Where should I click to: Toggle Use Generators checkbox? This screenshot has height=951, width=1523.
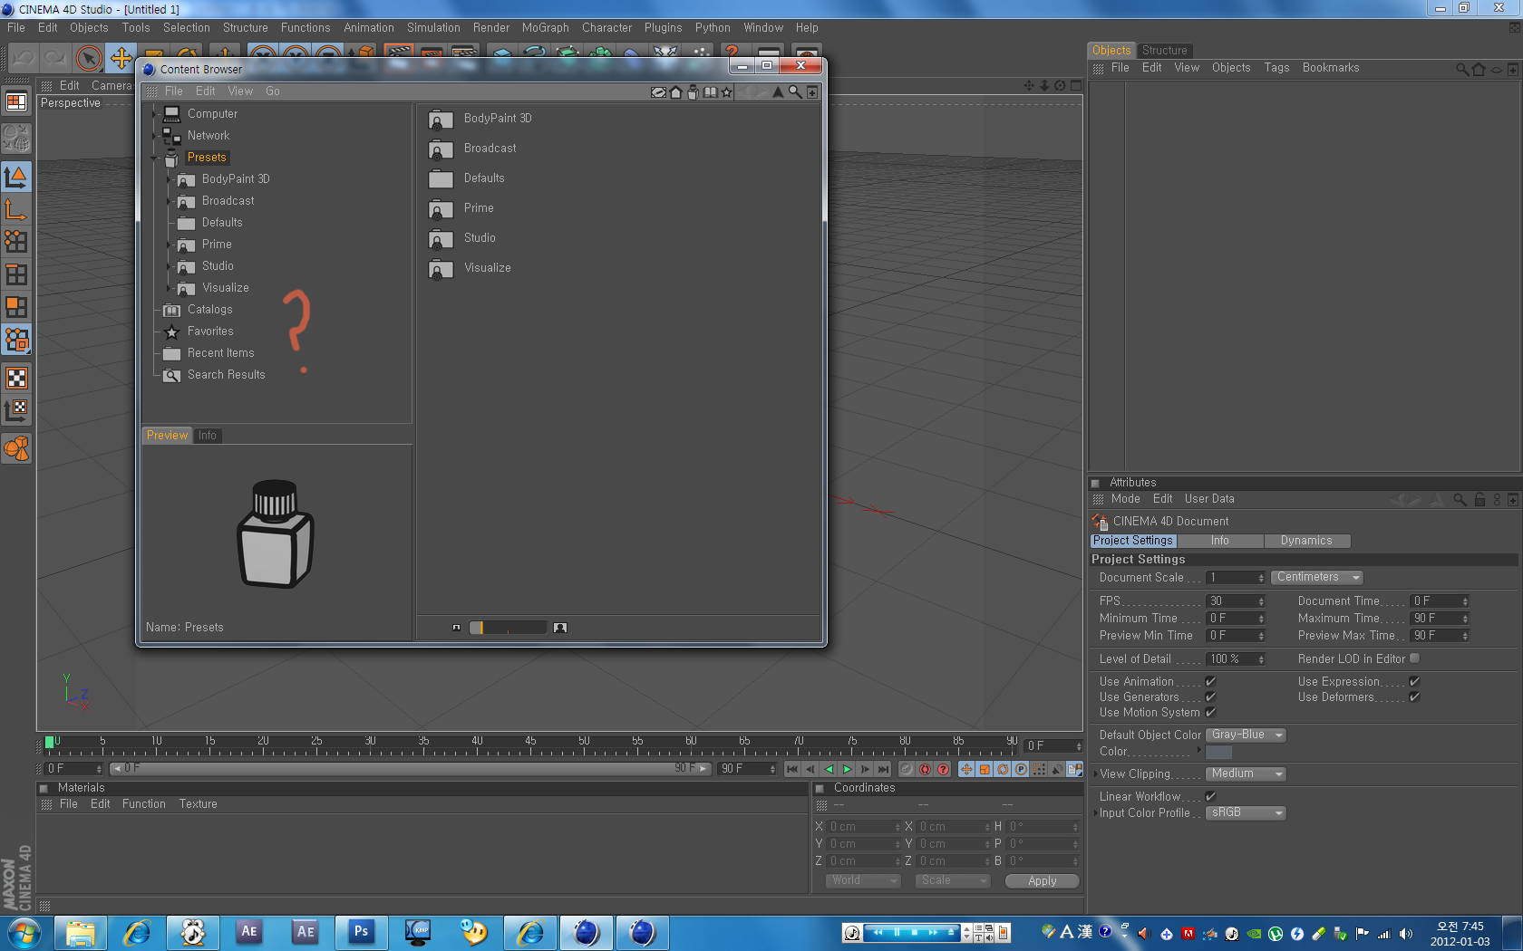[1210, 697]
